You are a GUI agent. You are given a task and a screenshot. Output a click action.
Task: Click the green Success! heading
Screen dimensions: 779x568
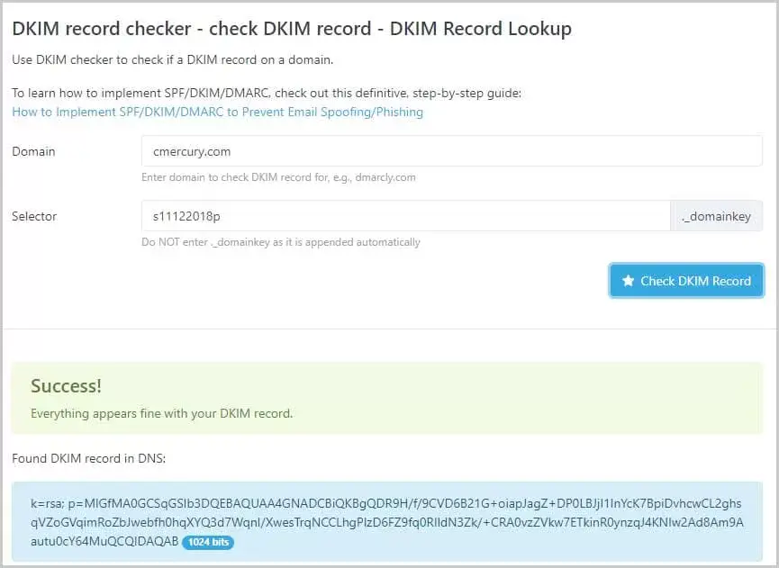click(66, 386)
